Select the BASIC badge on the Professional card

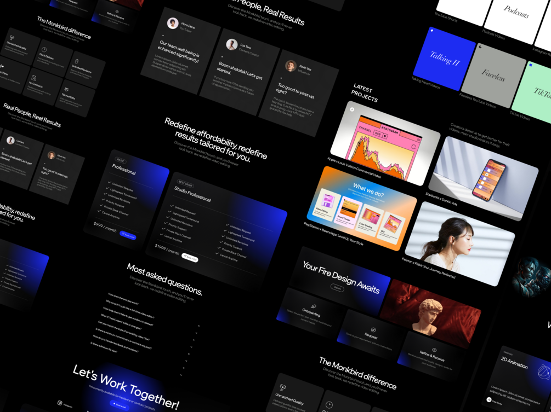tap(121, 161)
